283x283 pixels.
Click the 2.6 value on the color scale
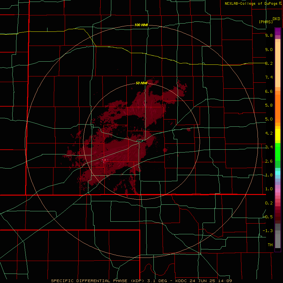point(269,161)
